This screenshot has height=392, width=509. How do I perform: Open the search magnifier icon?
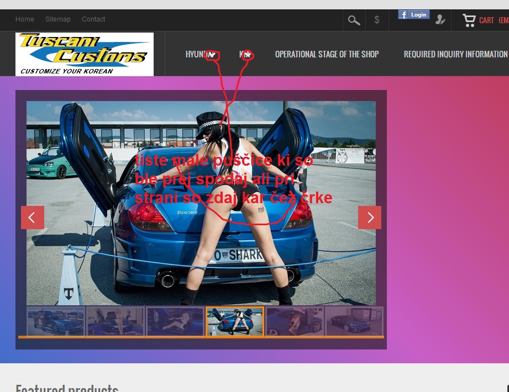pos(354,20)
